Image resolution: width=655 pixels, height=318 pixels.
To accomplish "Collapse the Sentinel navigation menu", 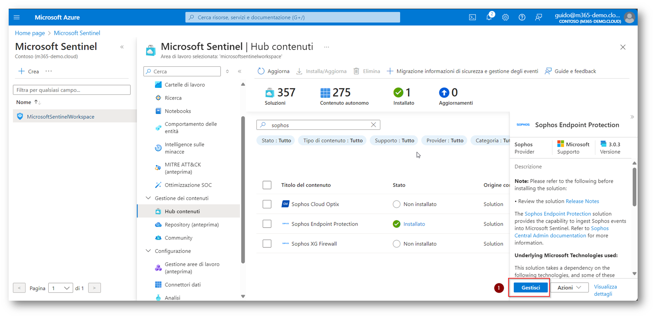I will point(240,71).
